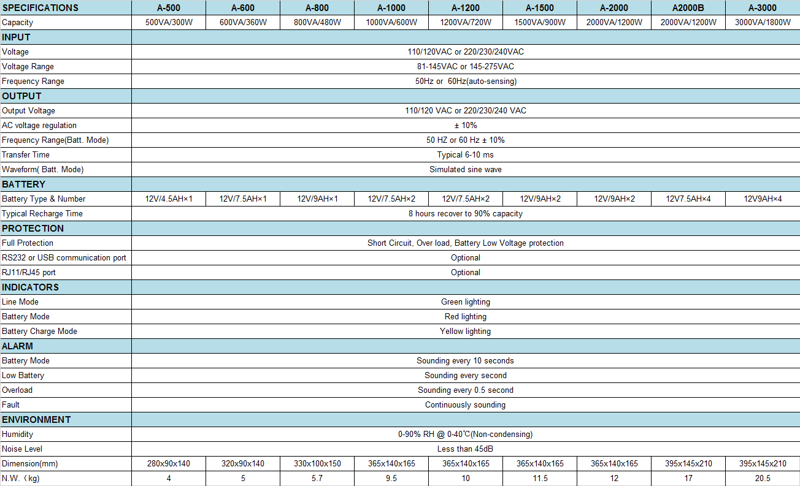Select the 1500VA/900W capacity cell
The width and height of the screenshot is (800, 486).
click(540, 23)
